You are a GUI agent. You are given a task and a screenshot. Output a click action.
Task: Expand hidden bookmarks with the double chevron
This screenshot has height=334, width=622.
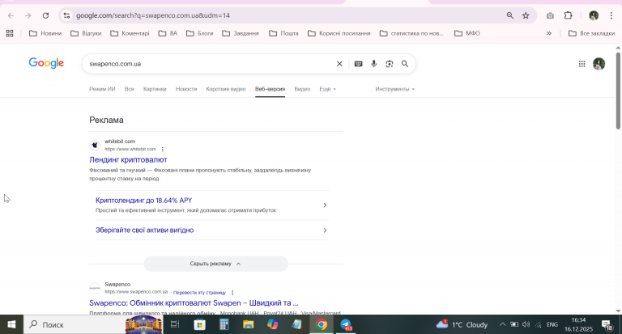tap(549, 33)
